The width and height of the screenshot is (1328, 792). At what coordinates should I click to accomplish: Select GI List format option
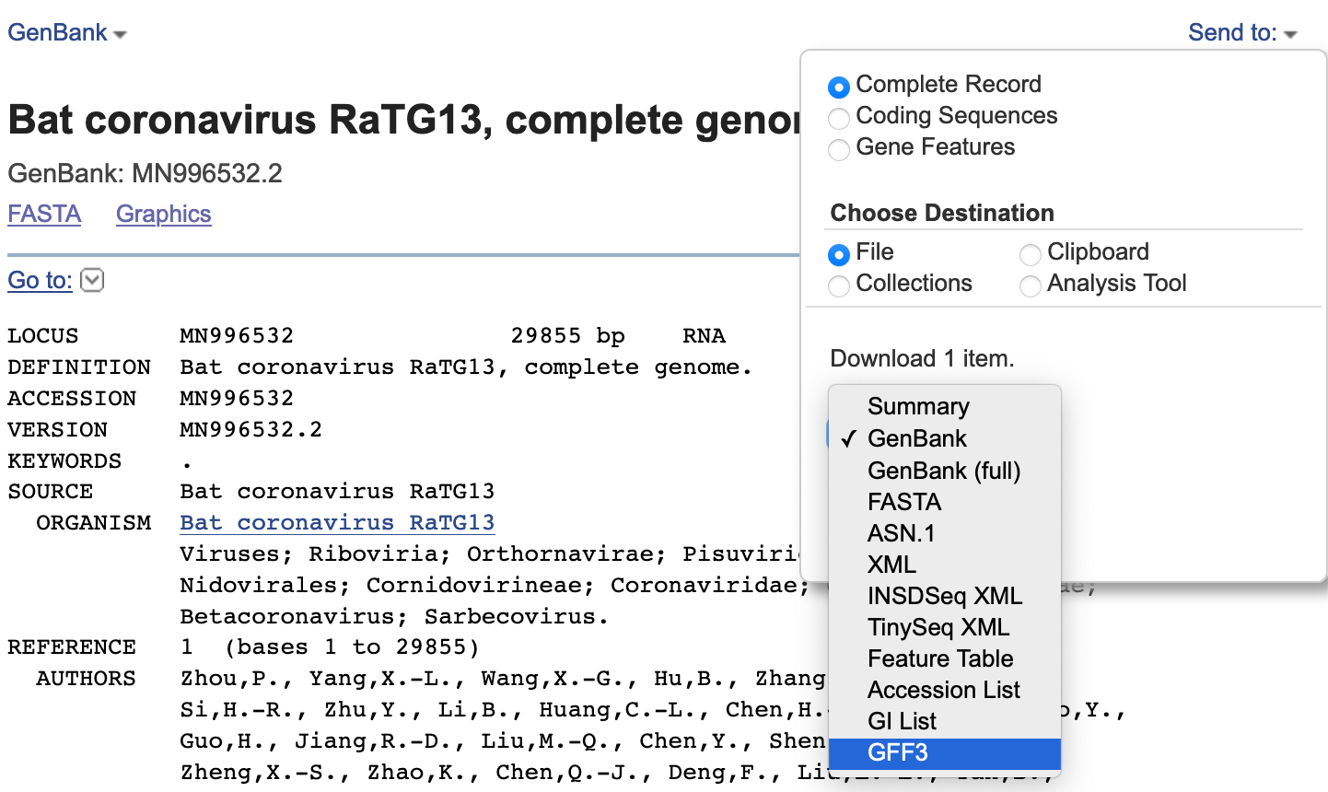(x=945, y=721)
